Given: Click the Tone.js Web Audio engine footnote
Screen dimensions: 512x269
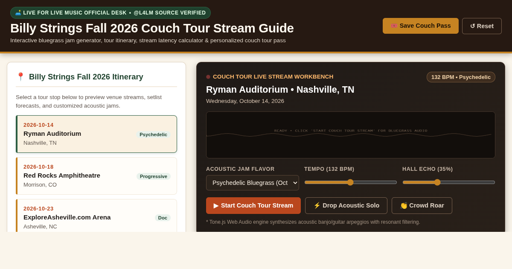Looking at the screenshot, I should tap(313, 222).
